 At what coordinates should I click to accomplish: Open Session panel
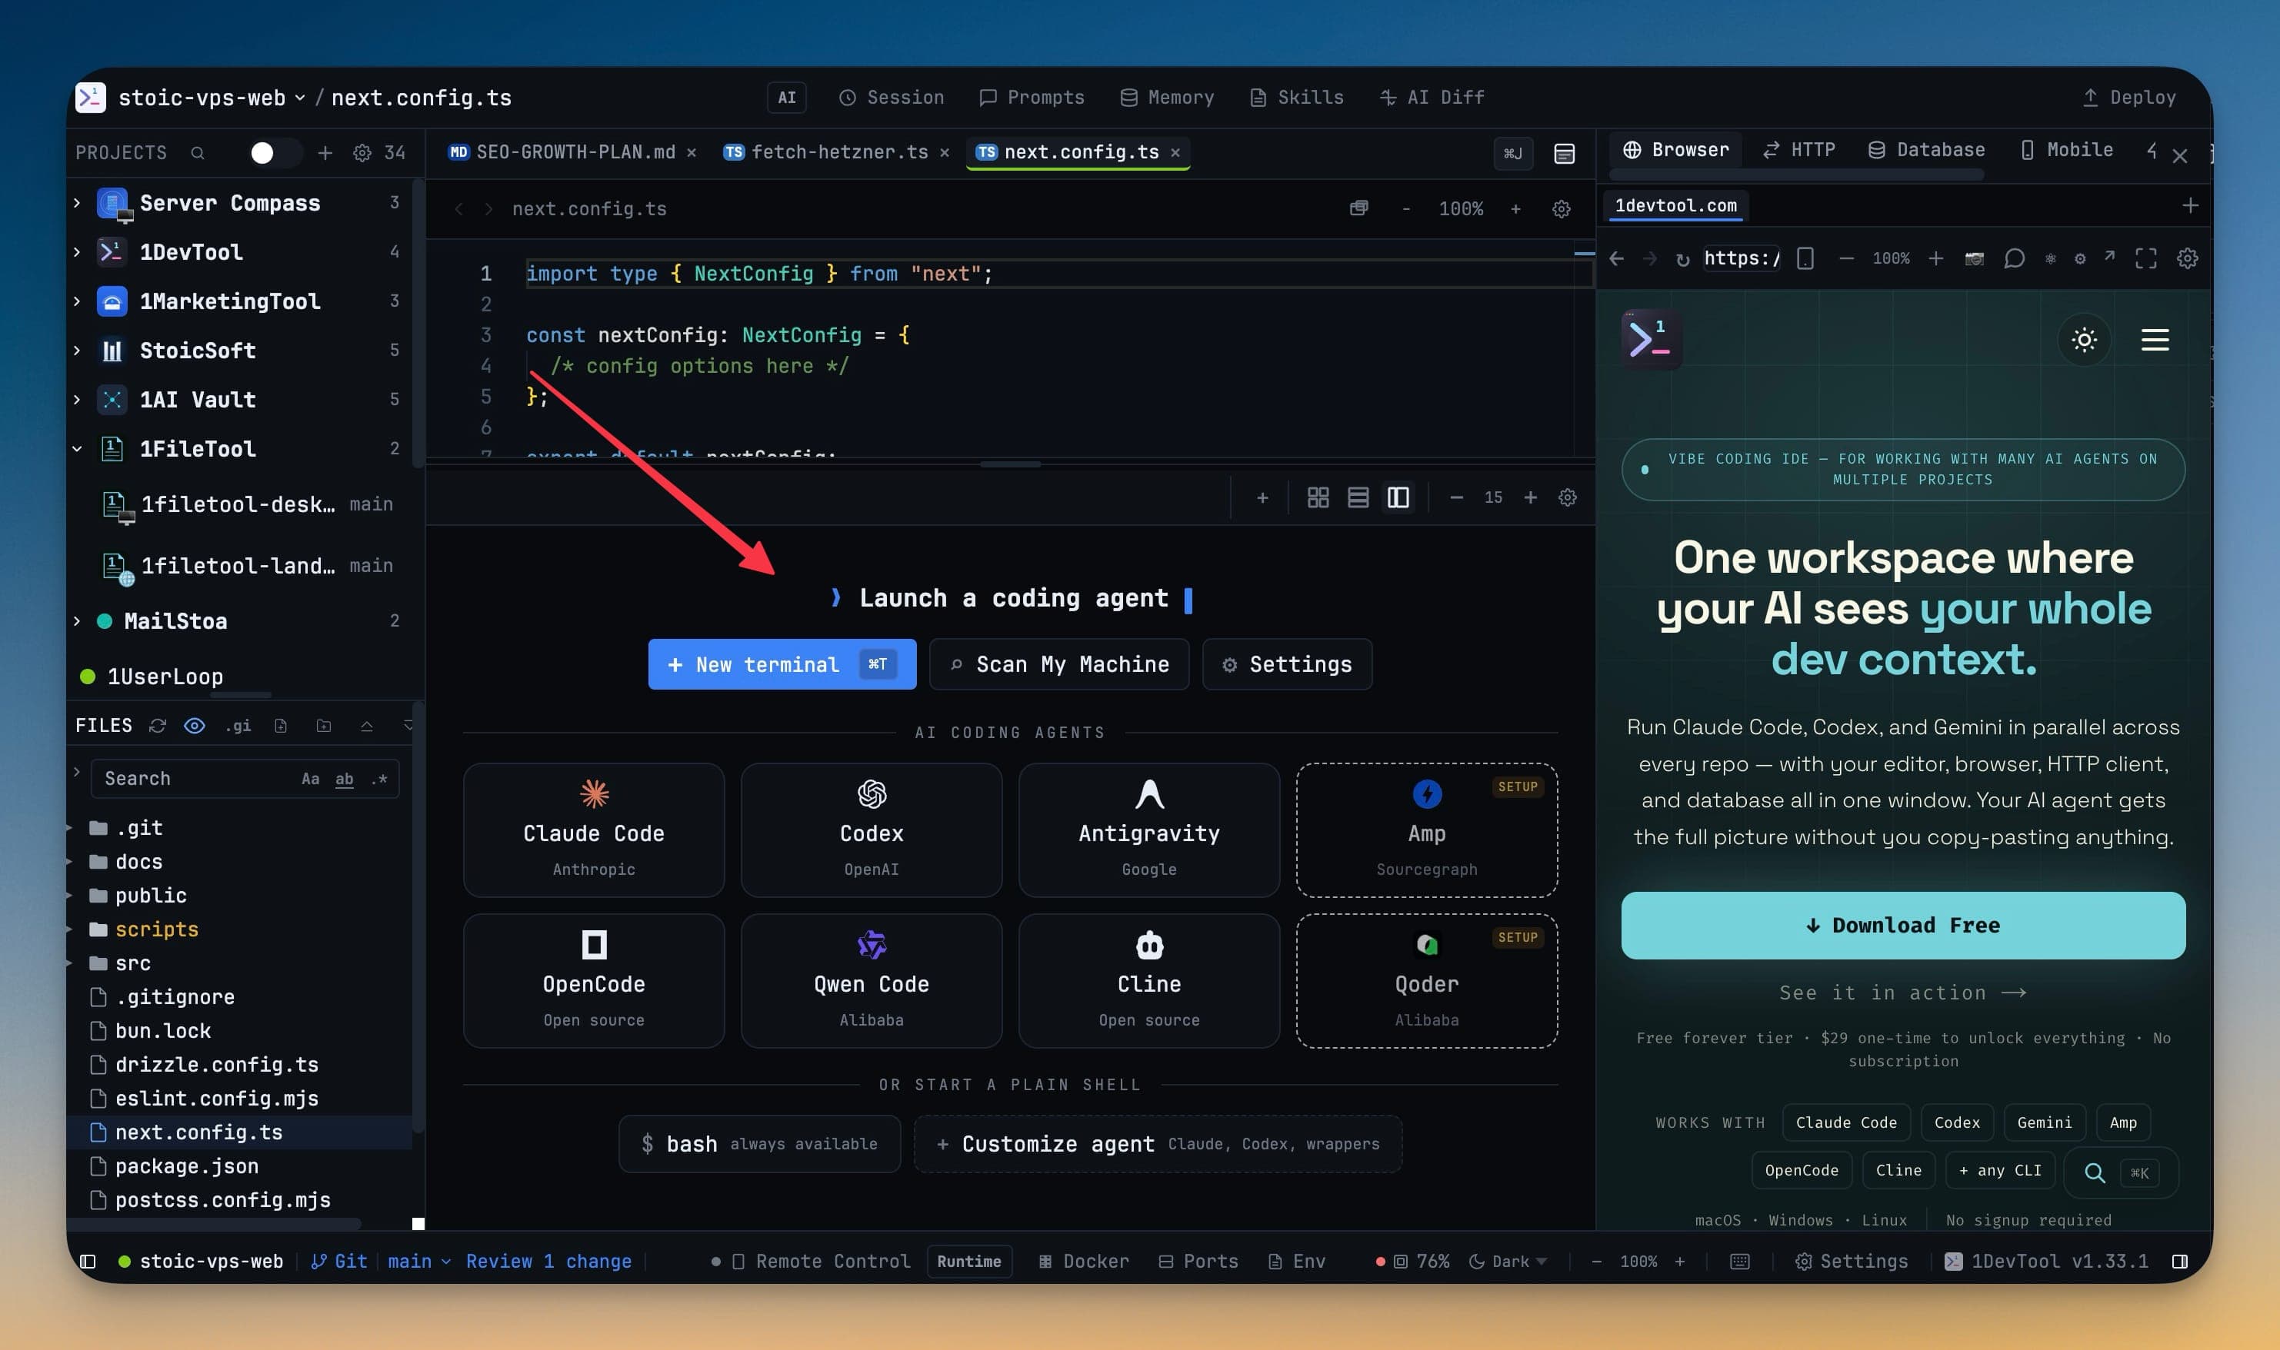891,98
